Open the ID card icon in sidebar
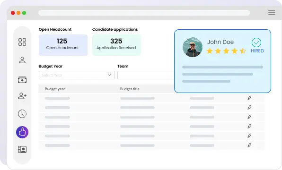Viewport: 282px width, 170px height. (x=22, y=149)
